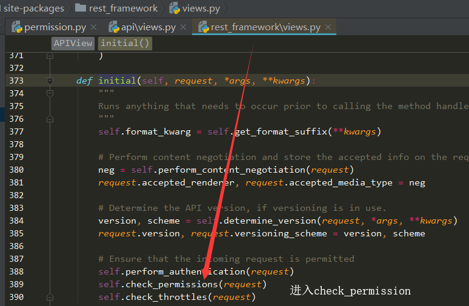Click line number 373 in the gutter
This screenshot has width=469, height=306.
tap(16, 81)
